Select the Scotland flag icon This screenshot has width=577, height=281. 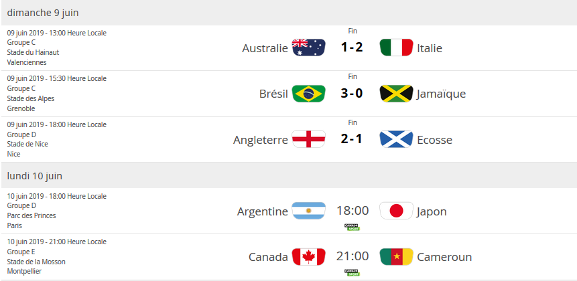(x=396, y=140)
